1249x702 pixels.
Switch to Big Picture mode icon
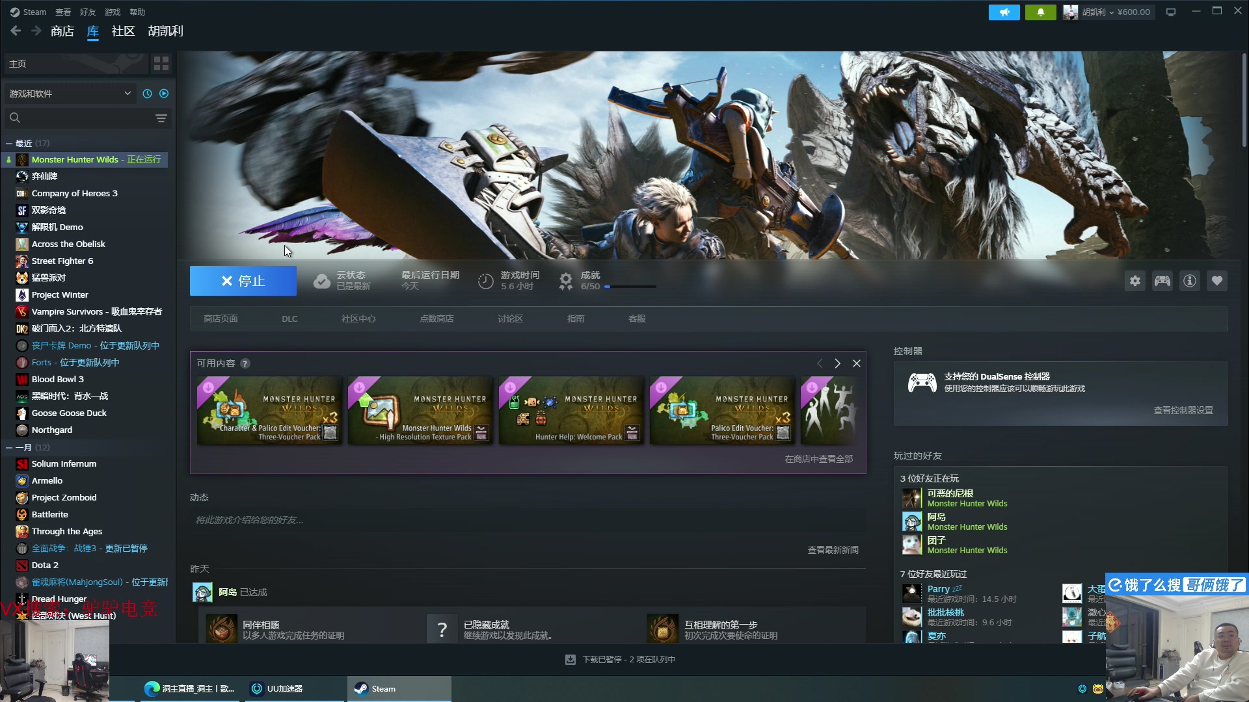point(1171,12)
